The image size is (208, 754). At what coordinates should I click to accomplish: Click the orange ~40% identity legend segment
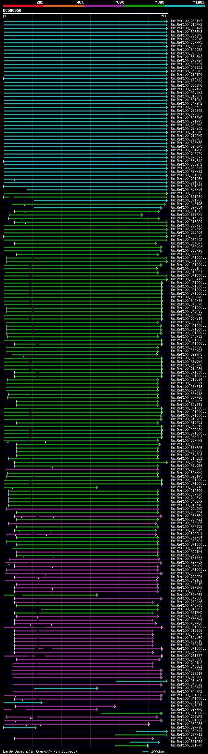(x=64, y=6)
